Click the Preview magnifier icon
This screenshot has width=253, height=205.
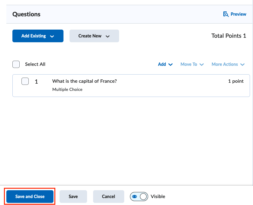tap(226, 14)
